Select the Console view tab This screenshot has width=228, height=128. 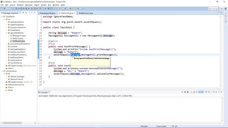pyautogui.click(x=44, y=92)
